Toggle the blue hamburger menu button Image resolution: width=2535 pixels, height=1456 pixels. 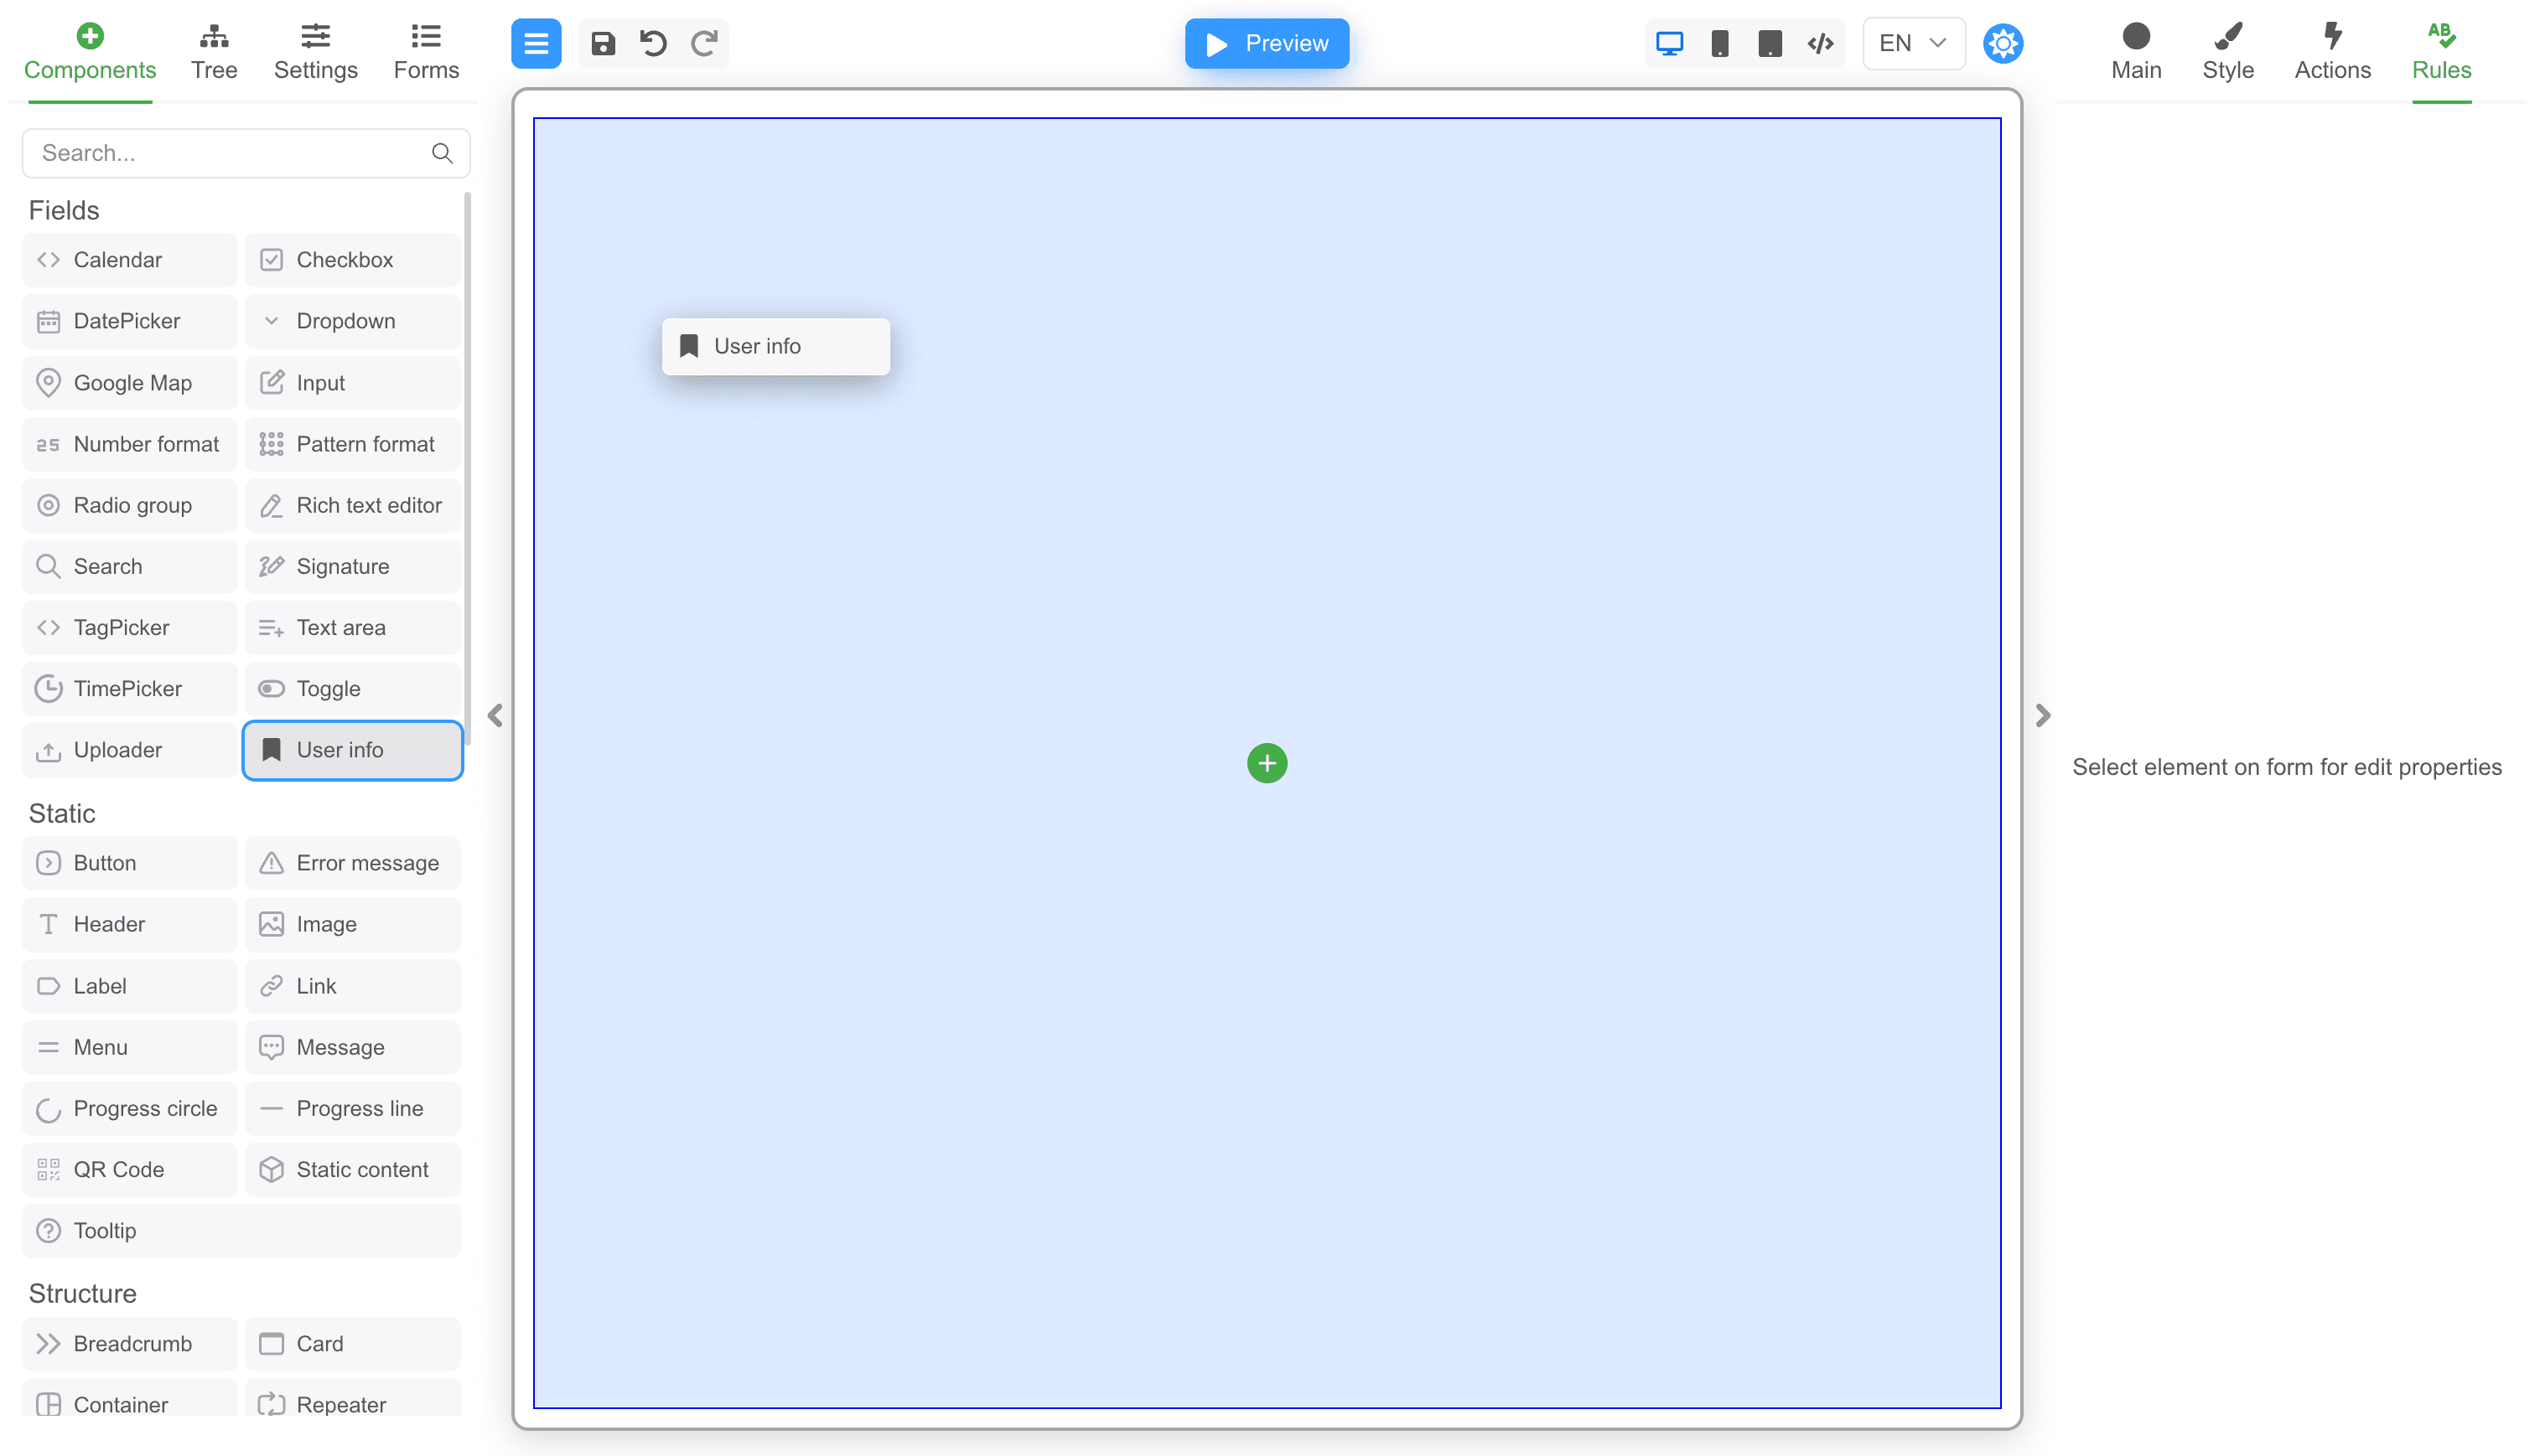537,44
